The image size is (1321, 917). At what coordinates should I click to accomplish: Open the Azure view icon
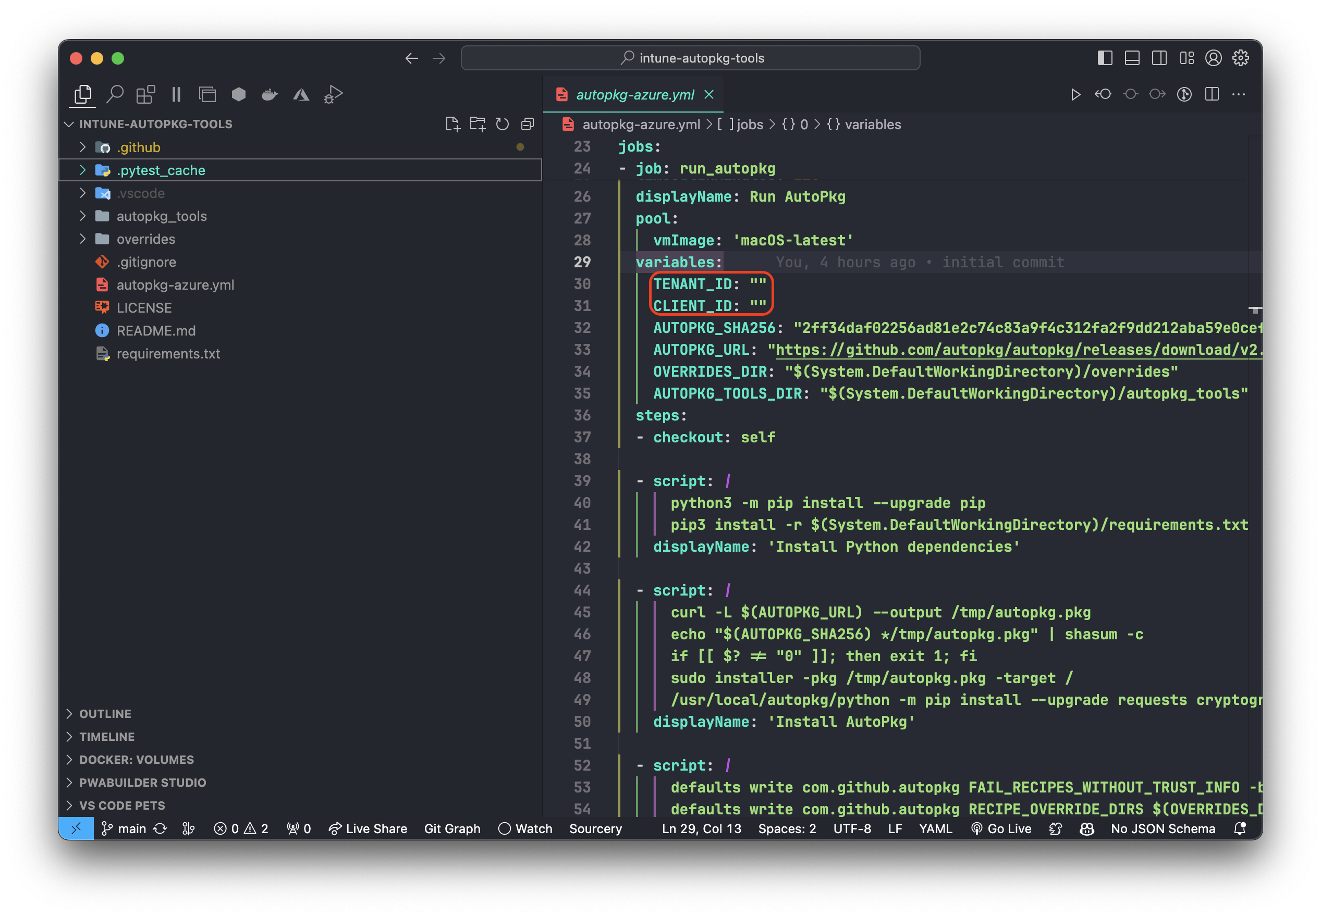[301, 94]
